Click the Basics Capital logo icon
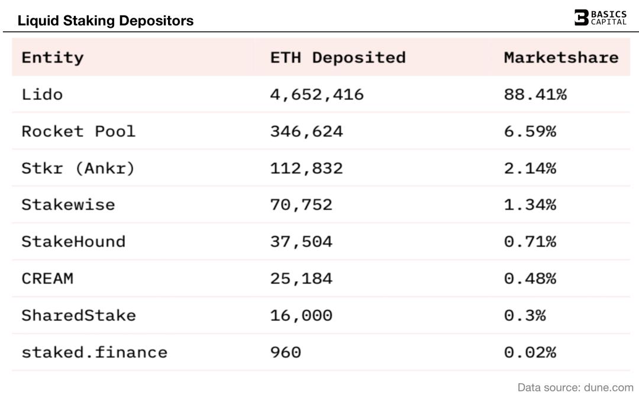 pyautogui.click(x=581, y=17)
